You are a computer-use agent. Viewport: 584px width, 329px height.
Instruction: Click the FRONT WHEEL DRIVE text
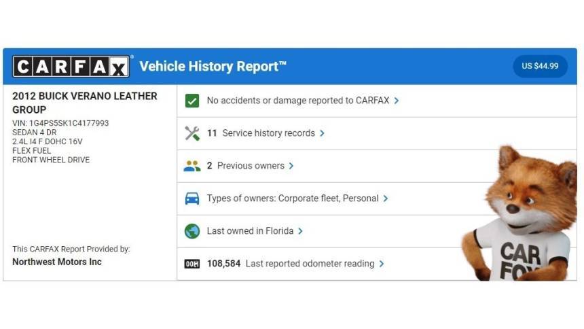[51, 160]
